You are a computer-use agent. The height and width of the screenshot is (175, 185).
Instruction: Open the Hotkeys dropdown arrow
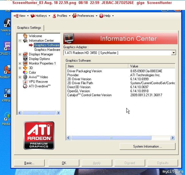point(49,16)
